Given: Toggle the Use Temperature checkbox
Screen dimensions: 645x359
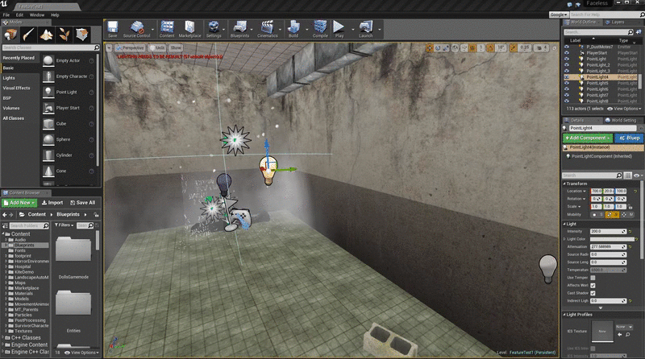Looking at the screenshot, I should click(593, 278).
